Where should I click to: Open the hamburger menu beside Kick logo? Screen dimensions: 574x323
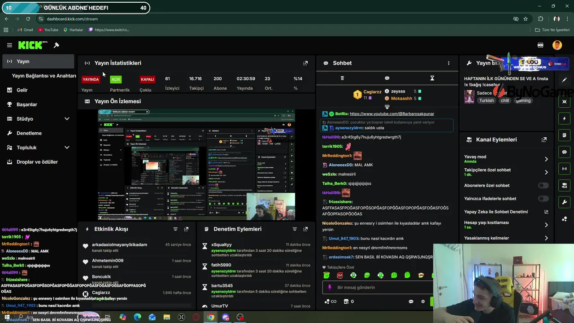(x=9, y=45)
